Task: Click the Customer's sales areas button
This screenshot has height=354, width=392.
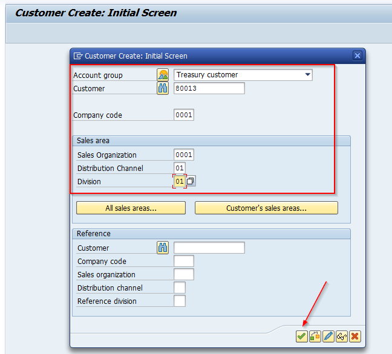Action: click(x=266, y=208)
